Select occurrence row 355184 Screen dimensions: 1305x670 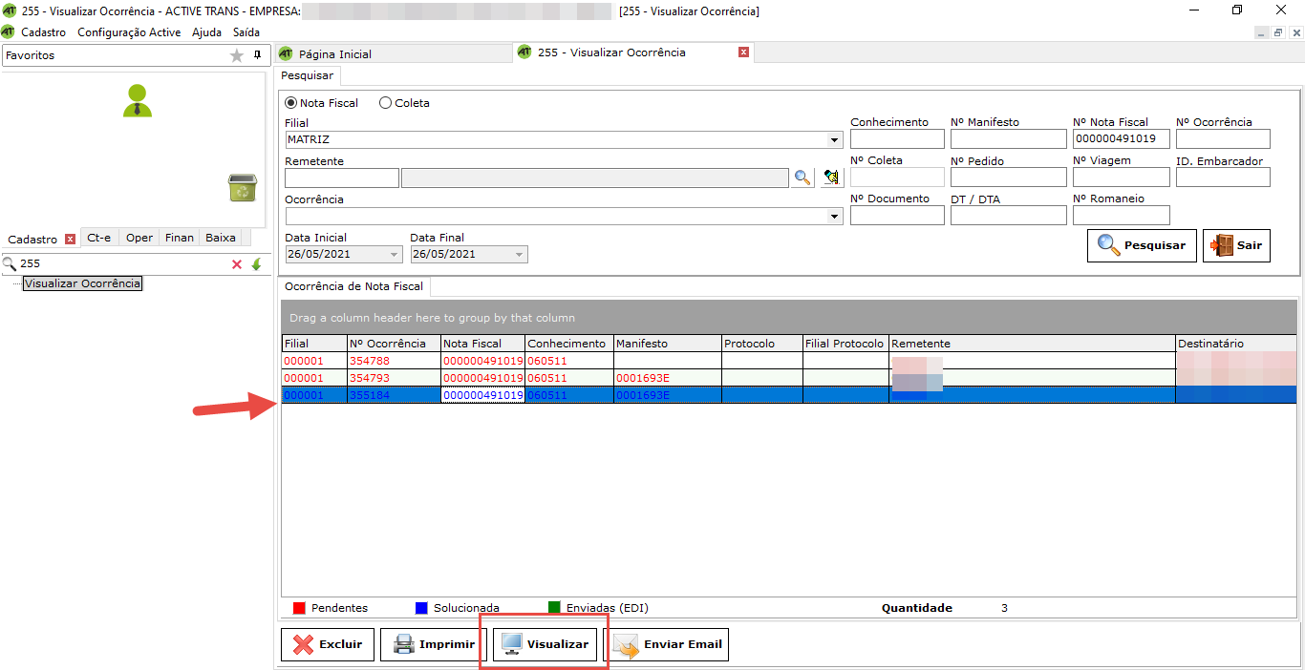788,395
